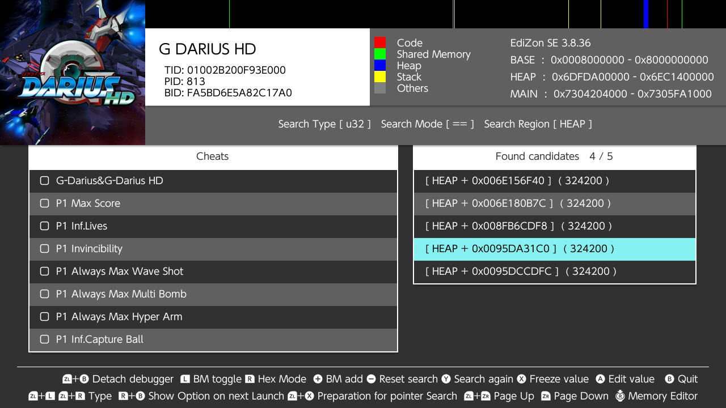Screen dimensions: 726x408
Task: Select candidate HEAP + 0x006E180B7C
Action: coord(555,203)
